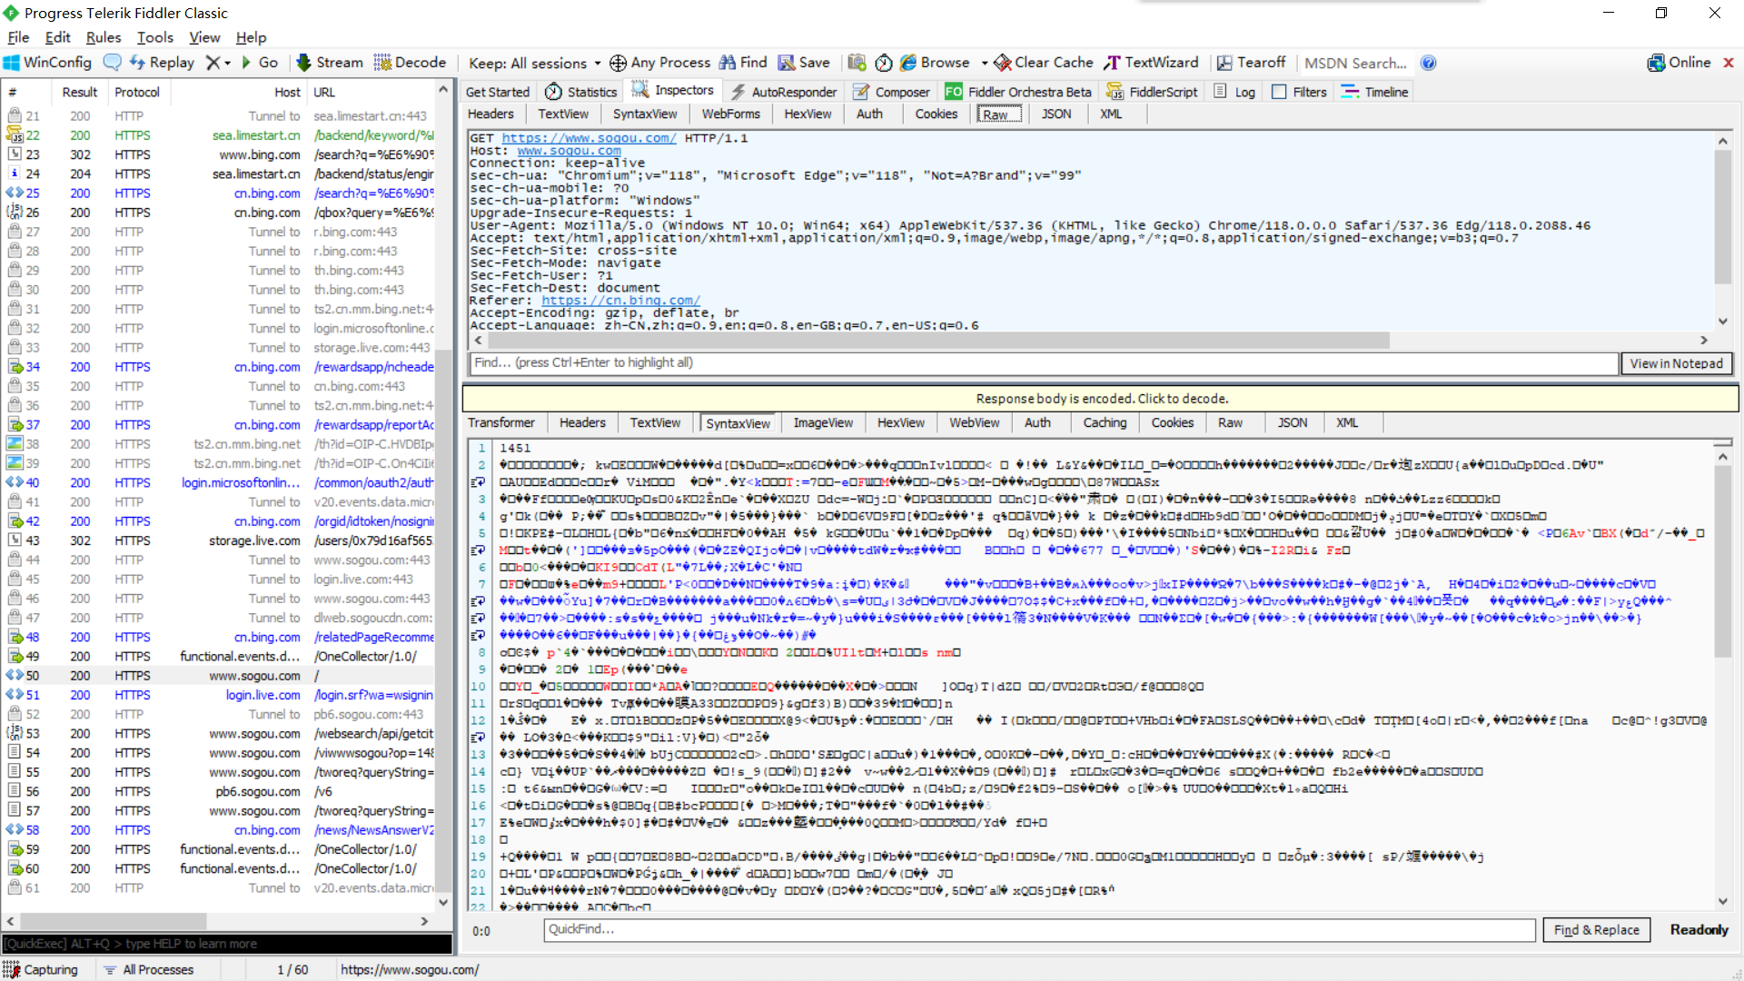
Task: Expand the Remove sessions dropdown arrow
Action: tap(227, 63)
